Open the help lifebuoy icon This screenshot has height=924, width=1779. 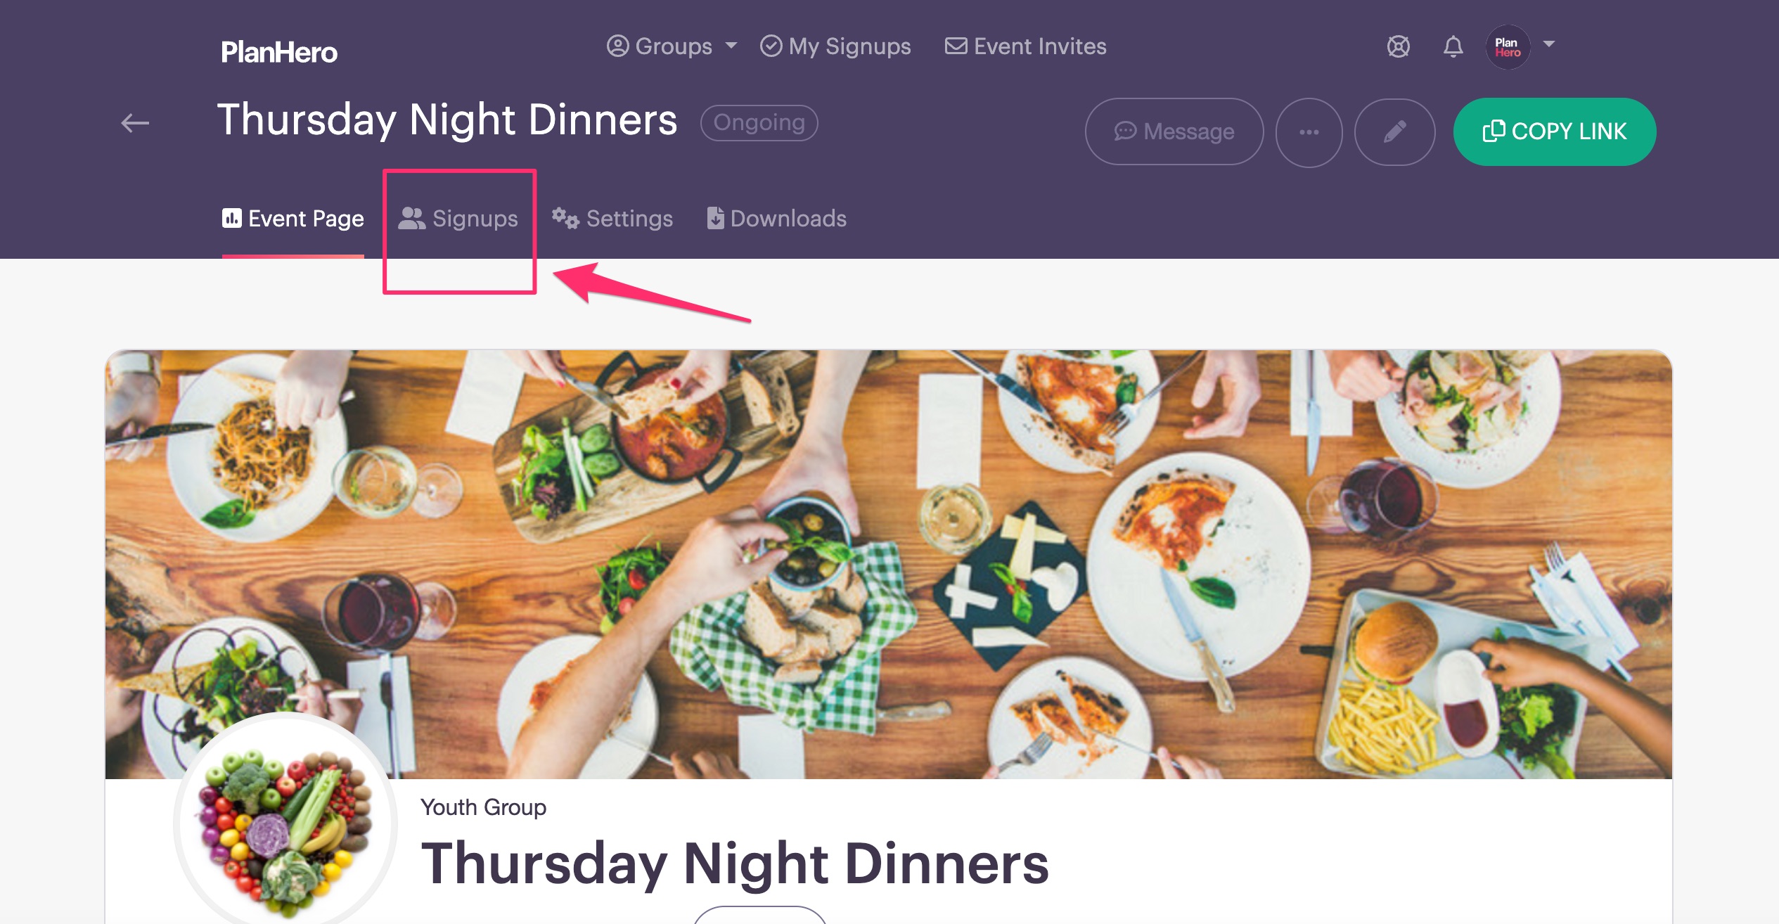(x=1398, y=46)
